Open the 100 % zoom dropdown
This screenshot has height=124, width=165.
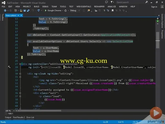click(x=14, y=111)
